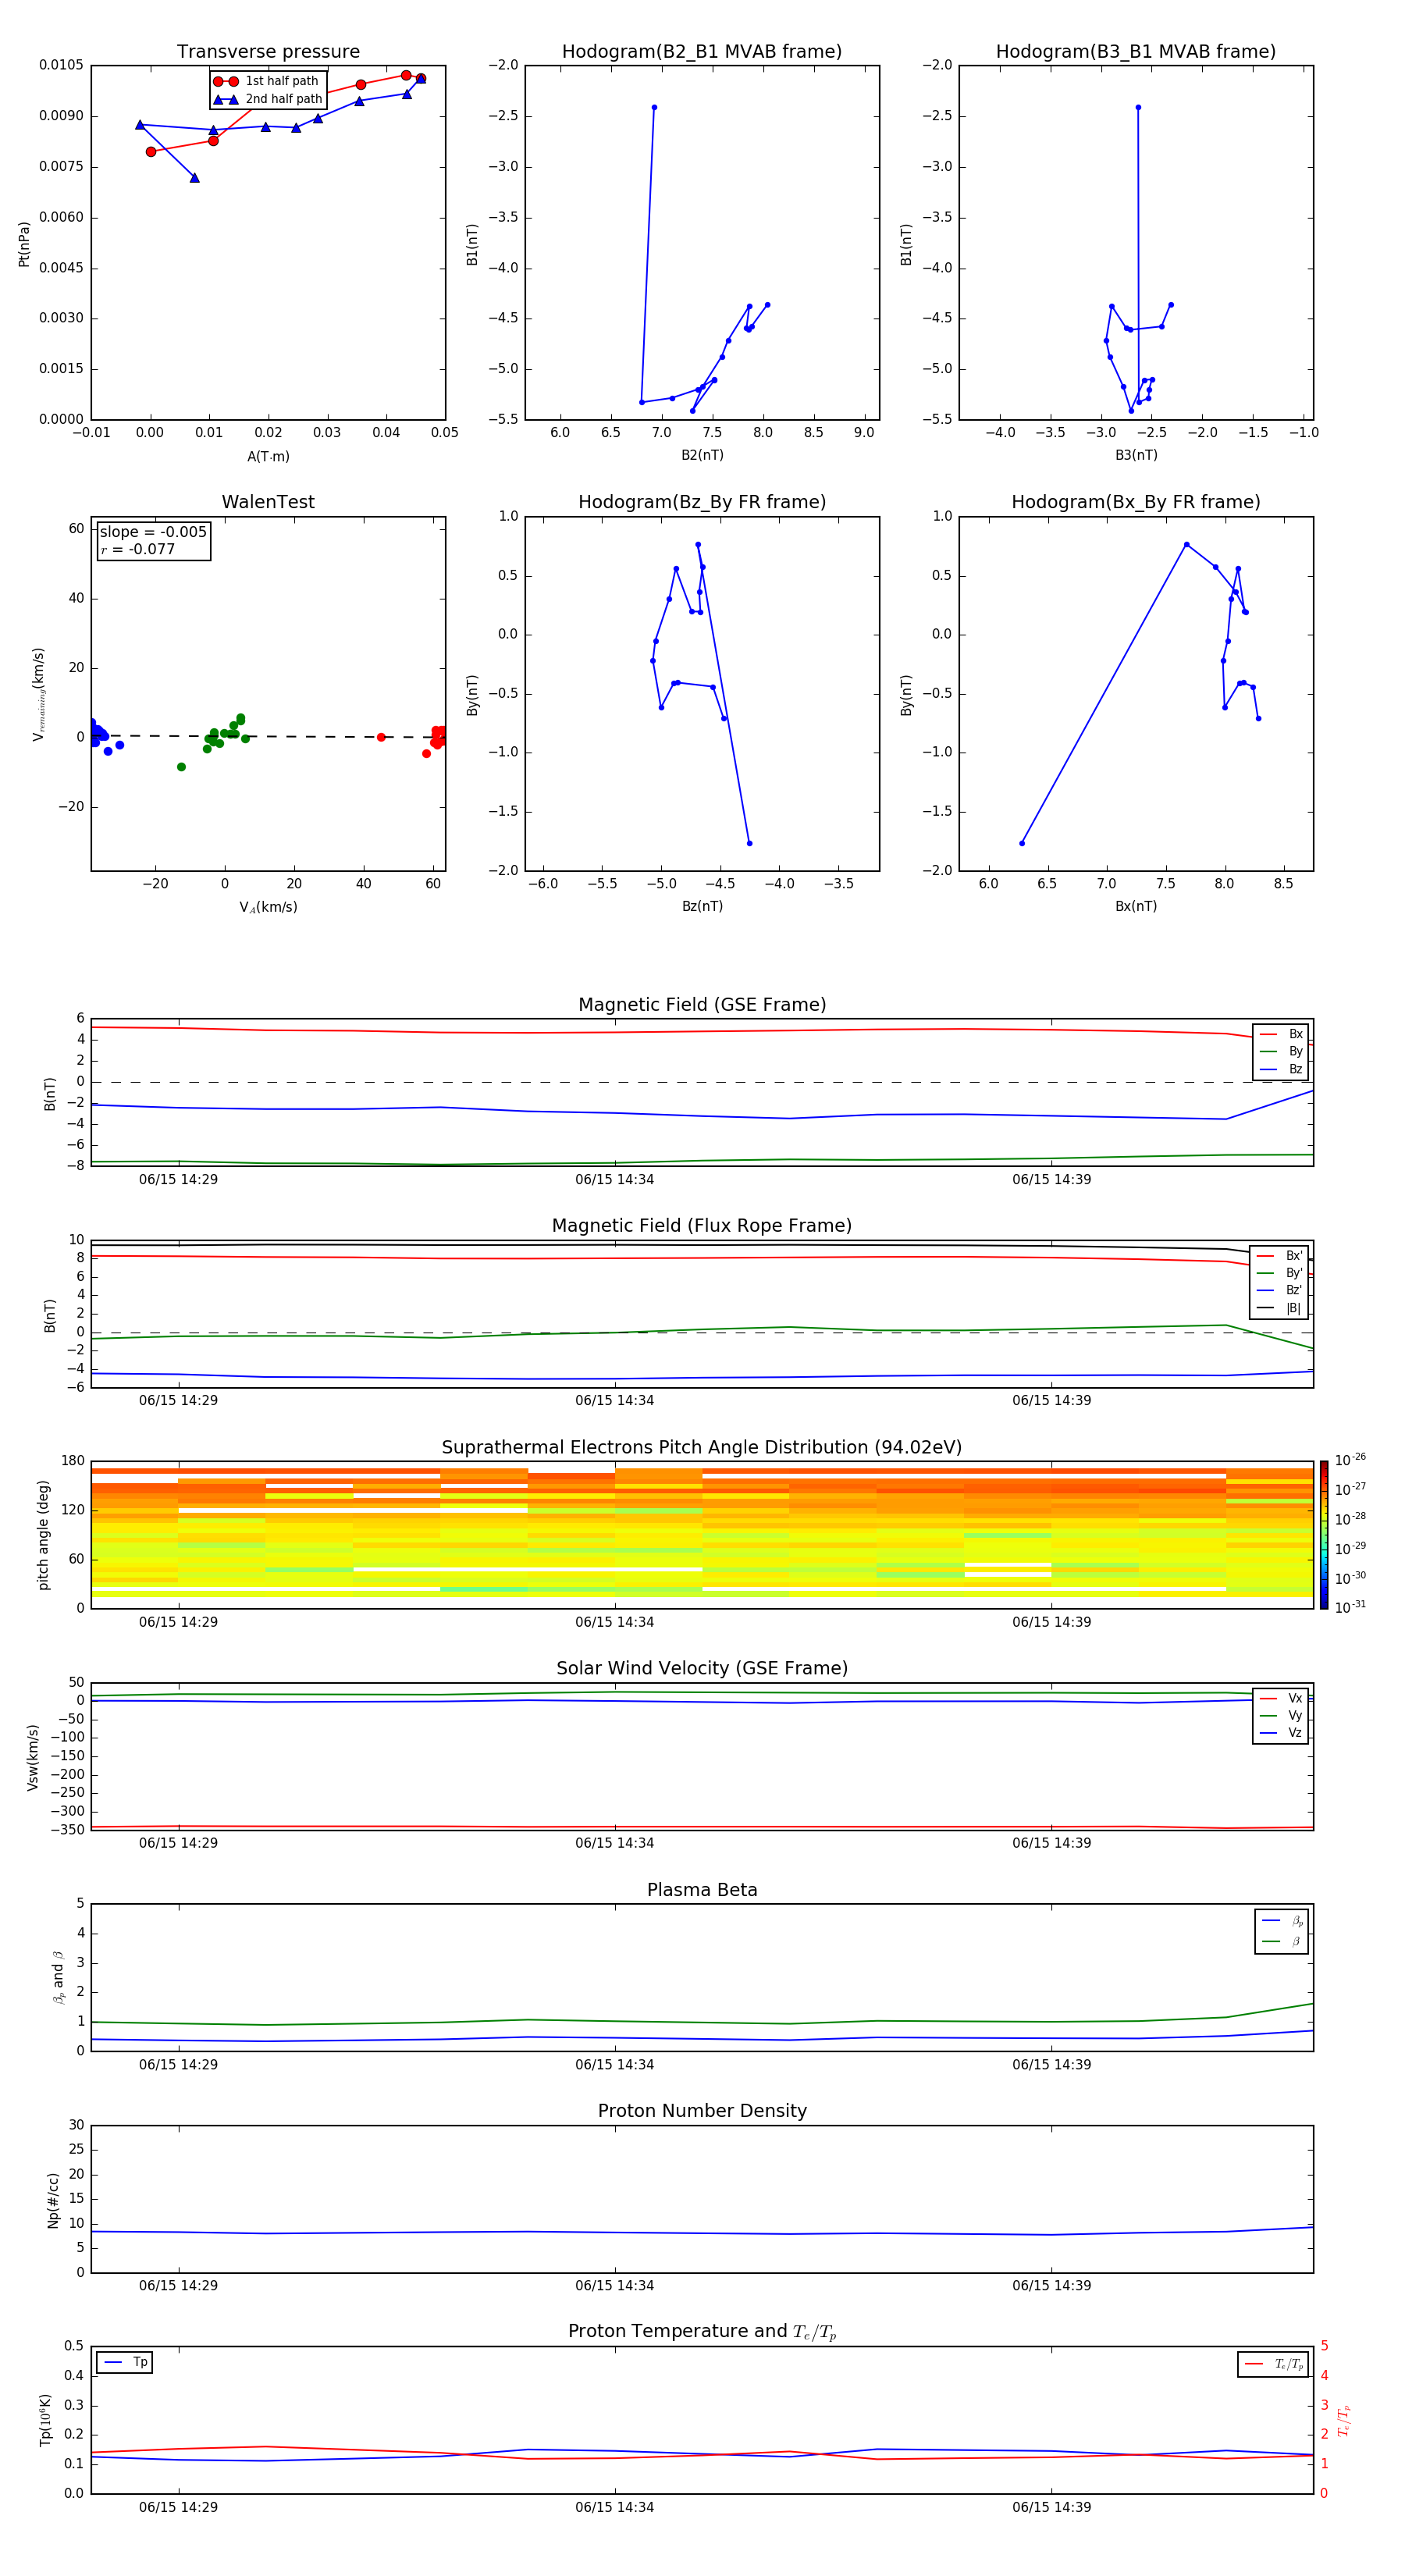The width and height of the screenshot is (1405, 2576).
Task: Click the 'Hodogram(Bz_By FR frame)' title
Action: [702, 502]
